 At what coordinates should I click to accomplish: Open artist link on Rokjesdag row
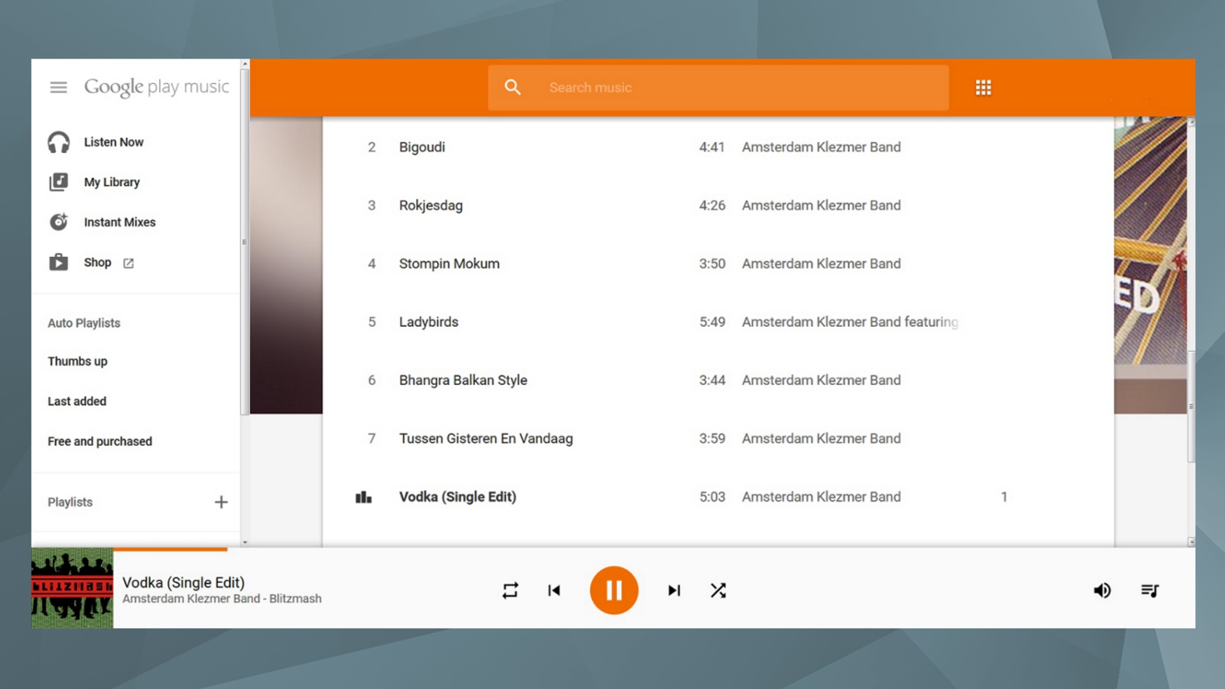click(x=821, y=205)
